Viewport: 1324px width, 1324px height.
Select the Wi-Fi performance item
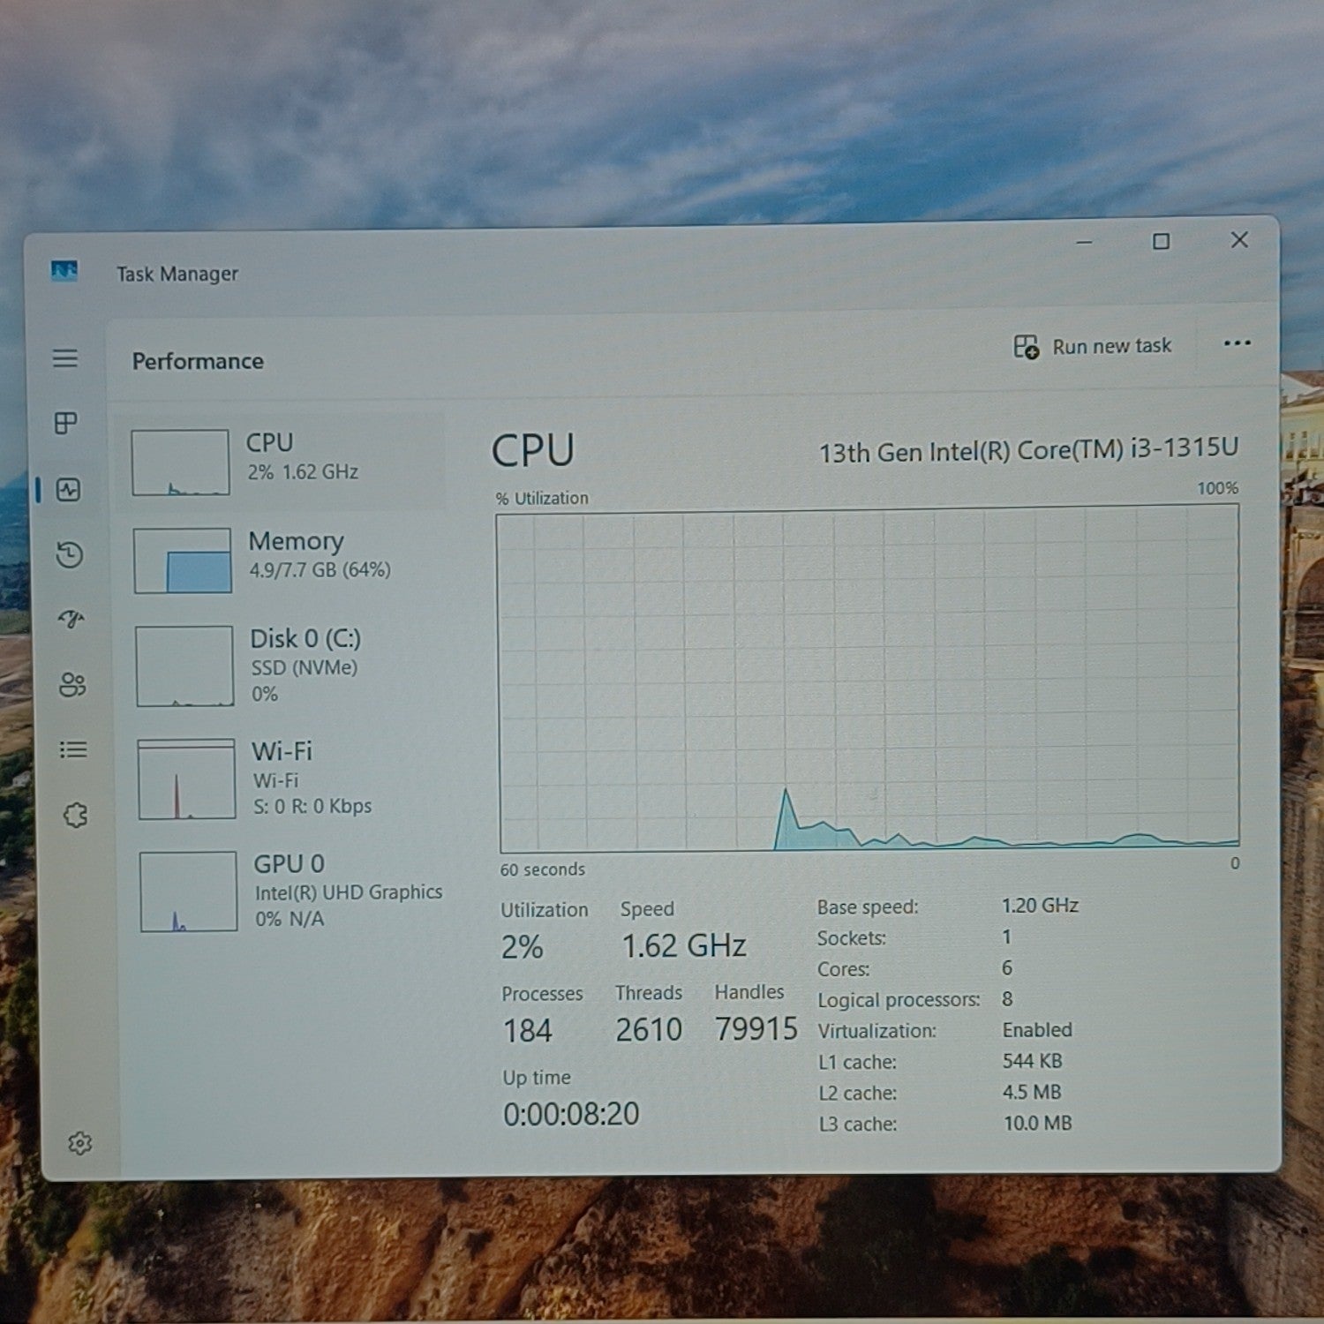point(286,779)
